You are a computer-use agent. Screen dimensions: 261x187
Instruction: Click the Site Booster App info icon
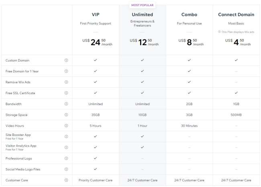pyautogui.click(x=66, y=136)
